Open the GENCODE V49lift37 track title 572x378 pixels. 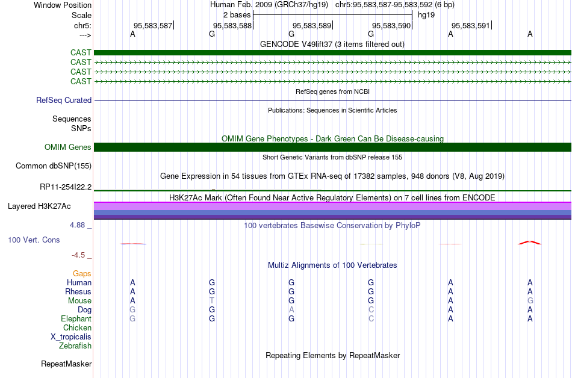pyautogui.click(x=332, y=45)
